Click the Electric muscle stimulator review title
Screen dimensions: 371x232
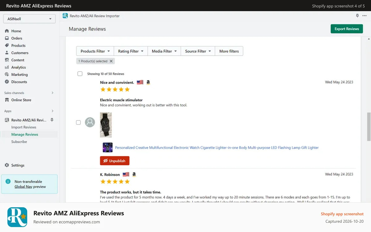coord(121,100)
